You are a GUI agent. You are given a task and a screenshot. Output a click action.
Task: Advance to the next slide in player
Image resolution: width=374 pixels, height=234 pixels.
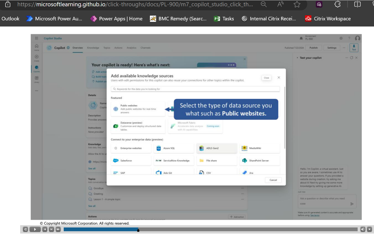[x=51, y=229]
